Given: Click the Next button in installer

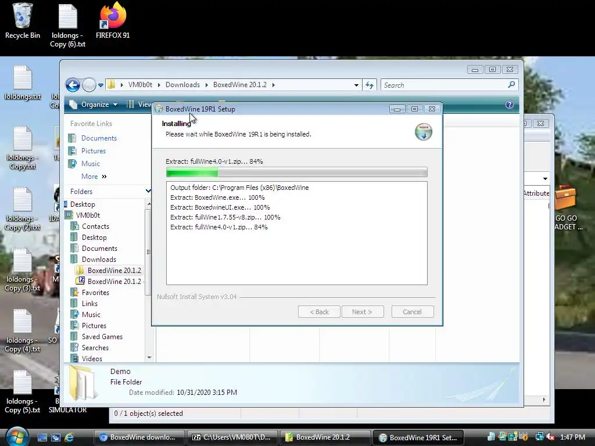Looking at the screenshot, I should [x=363, y=312].
